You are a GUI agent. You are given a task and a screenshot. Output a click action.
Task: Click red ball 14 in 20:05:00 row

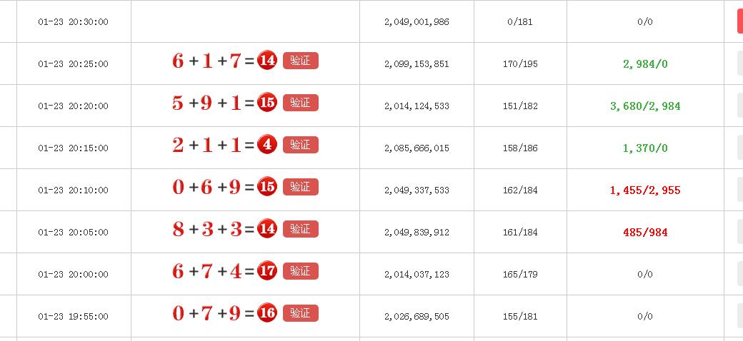[266, 229]
